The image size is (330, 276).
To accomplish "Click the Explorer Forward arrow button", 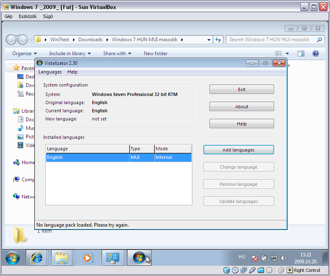I will [x=22, y=40].
